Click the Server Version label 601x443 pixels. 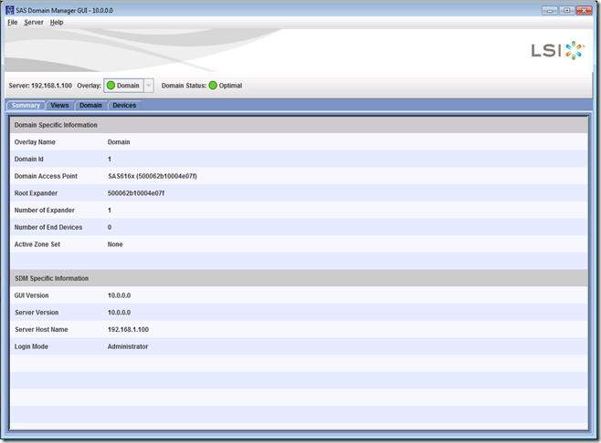click(37, 313)
